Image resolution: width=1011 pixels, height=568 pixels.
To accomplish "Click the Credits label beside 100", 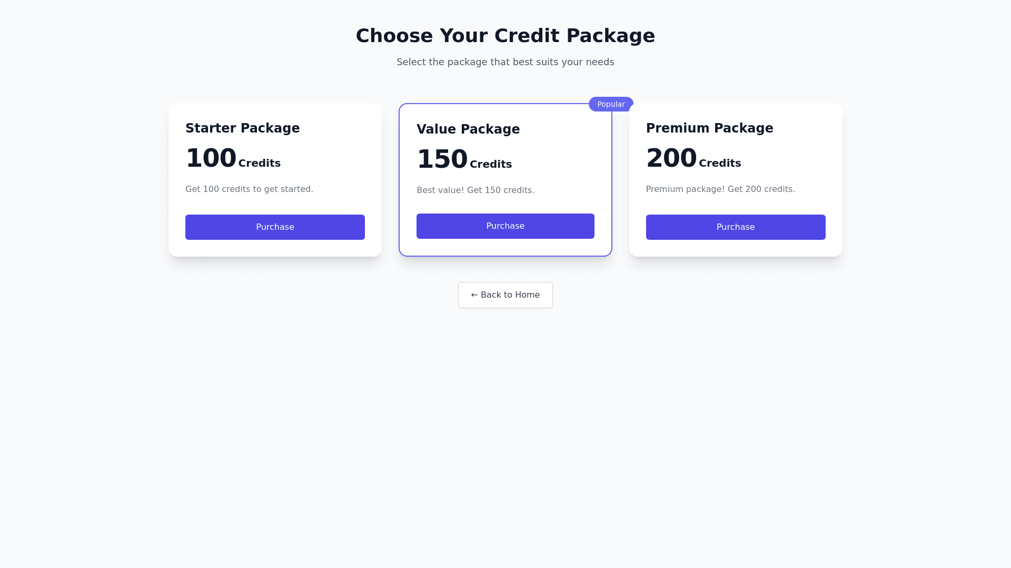I will (259, 164).
